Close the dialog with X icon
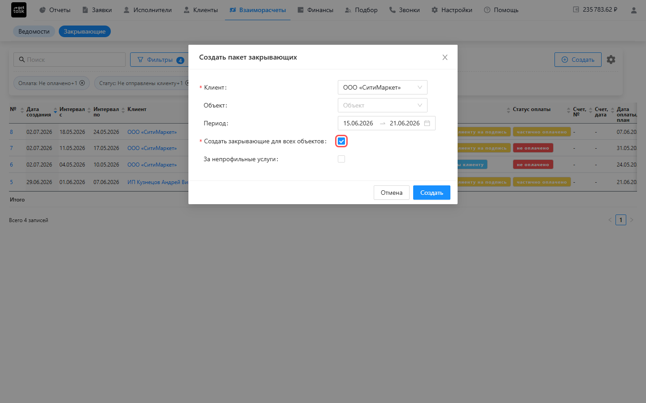Screen dimensions: 646x403 [x=445, y=57]
